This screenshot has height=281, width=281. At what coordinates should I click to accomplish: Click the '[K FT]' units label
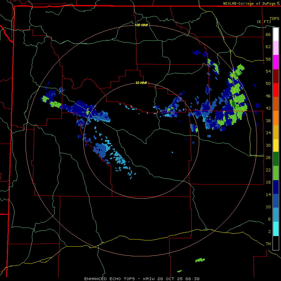click(x=264, y=22)
